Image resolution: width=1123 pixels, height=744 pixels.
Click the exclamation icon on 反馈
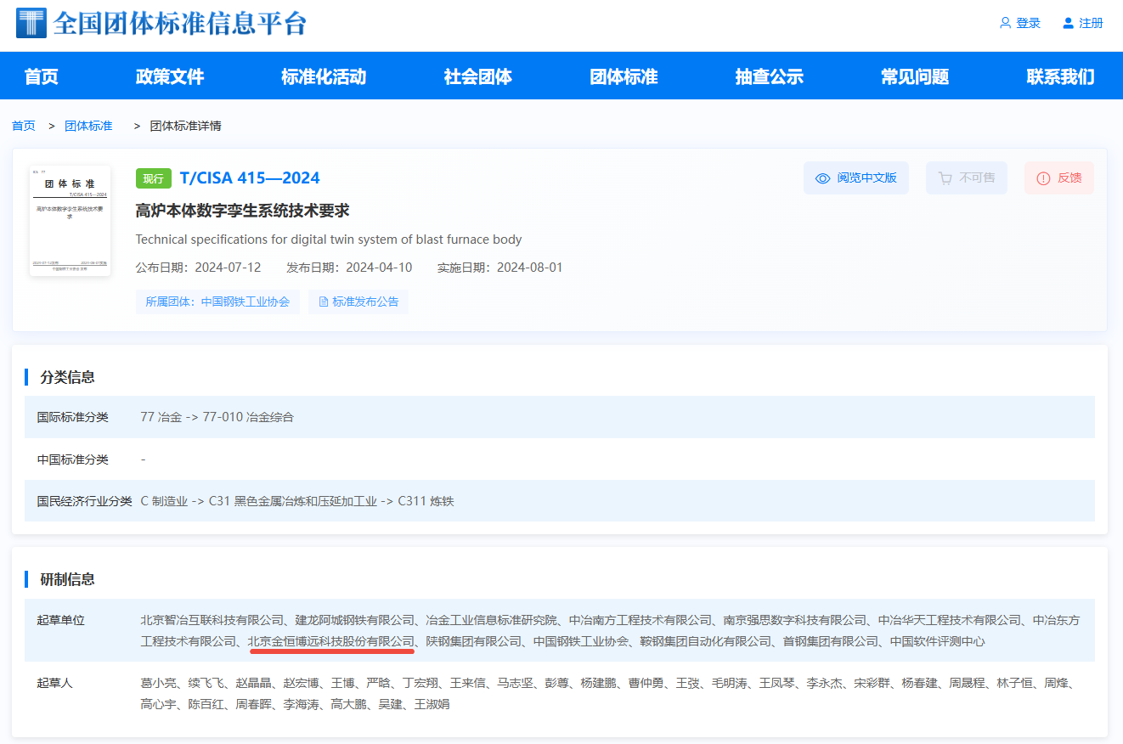(x=1043, y=178)
